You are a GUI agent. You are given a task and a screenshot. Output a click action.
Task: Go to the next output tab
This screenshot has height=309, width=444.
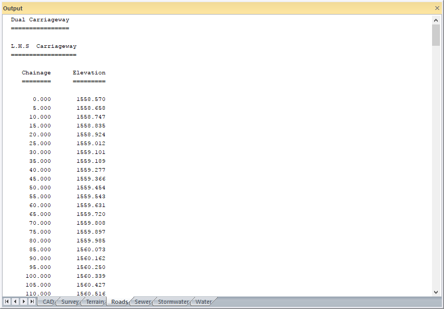pos(23,302)
